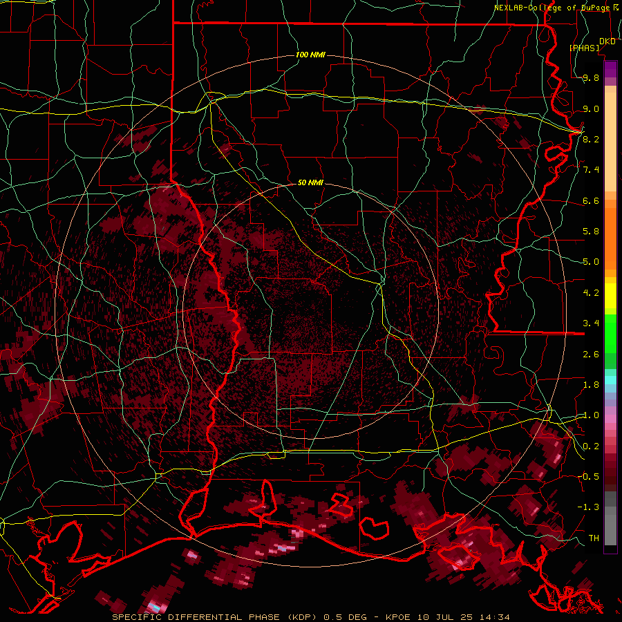Select the 8.2 legend value

pyautogui.click(x=591, y=139)
